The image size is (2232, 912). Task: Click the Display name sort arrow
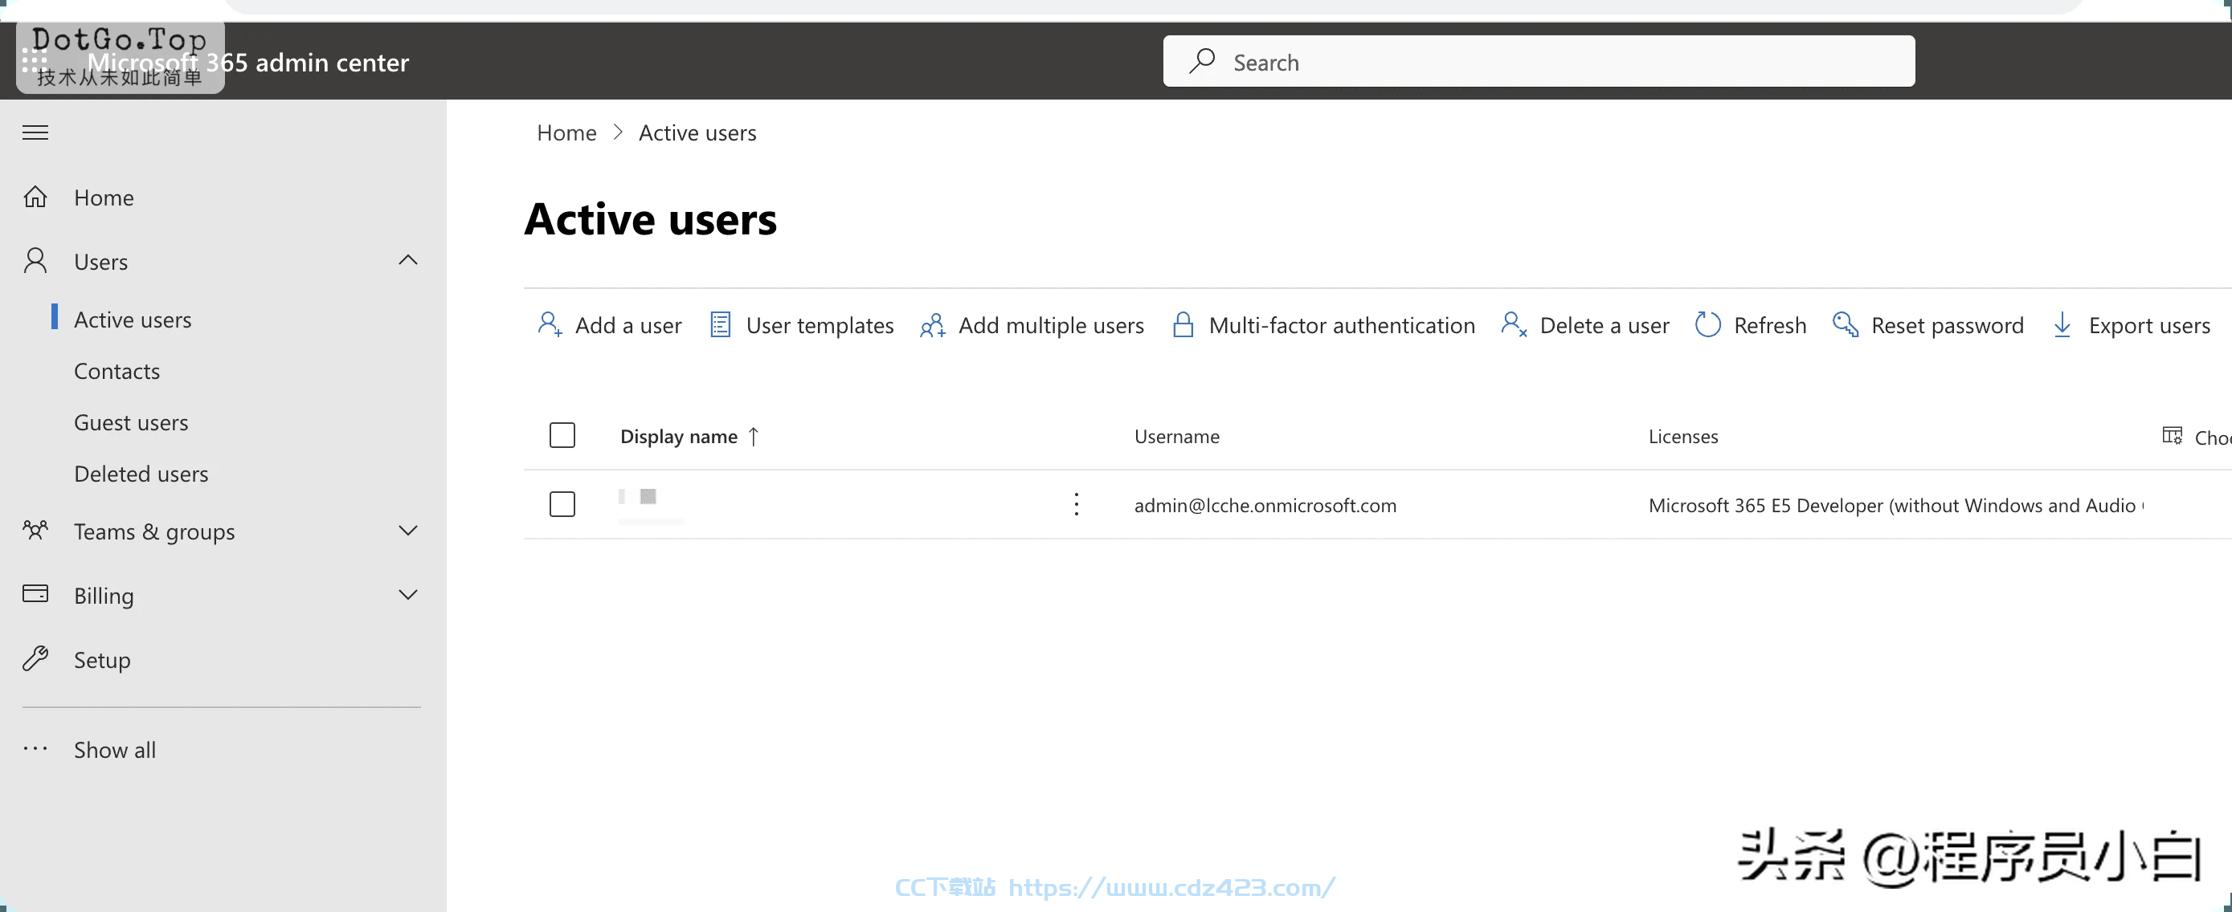click(x=754, y=437)
